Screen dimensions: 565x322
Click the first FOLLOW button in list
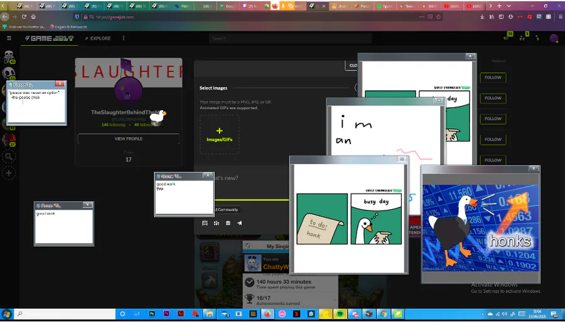[x=493, y=78]
